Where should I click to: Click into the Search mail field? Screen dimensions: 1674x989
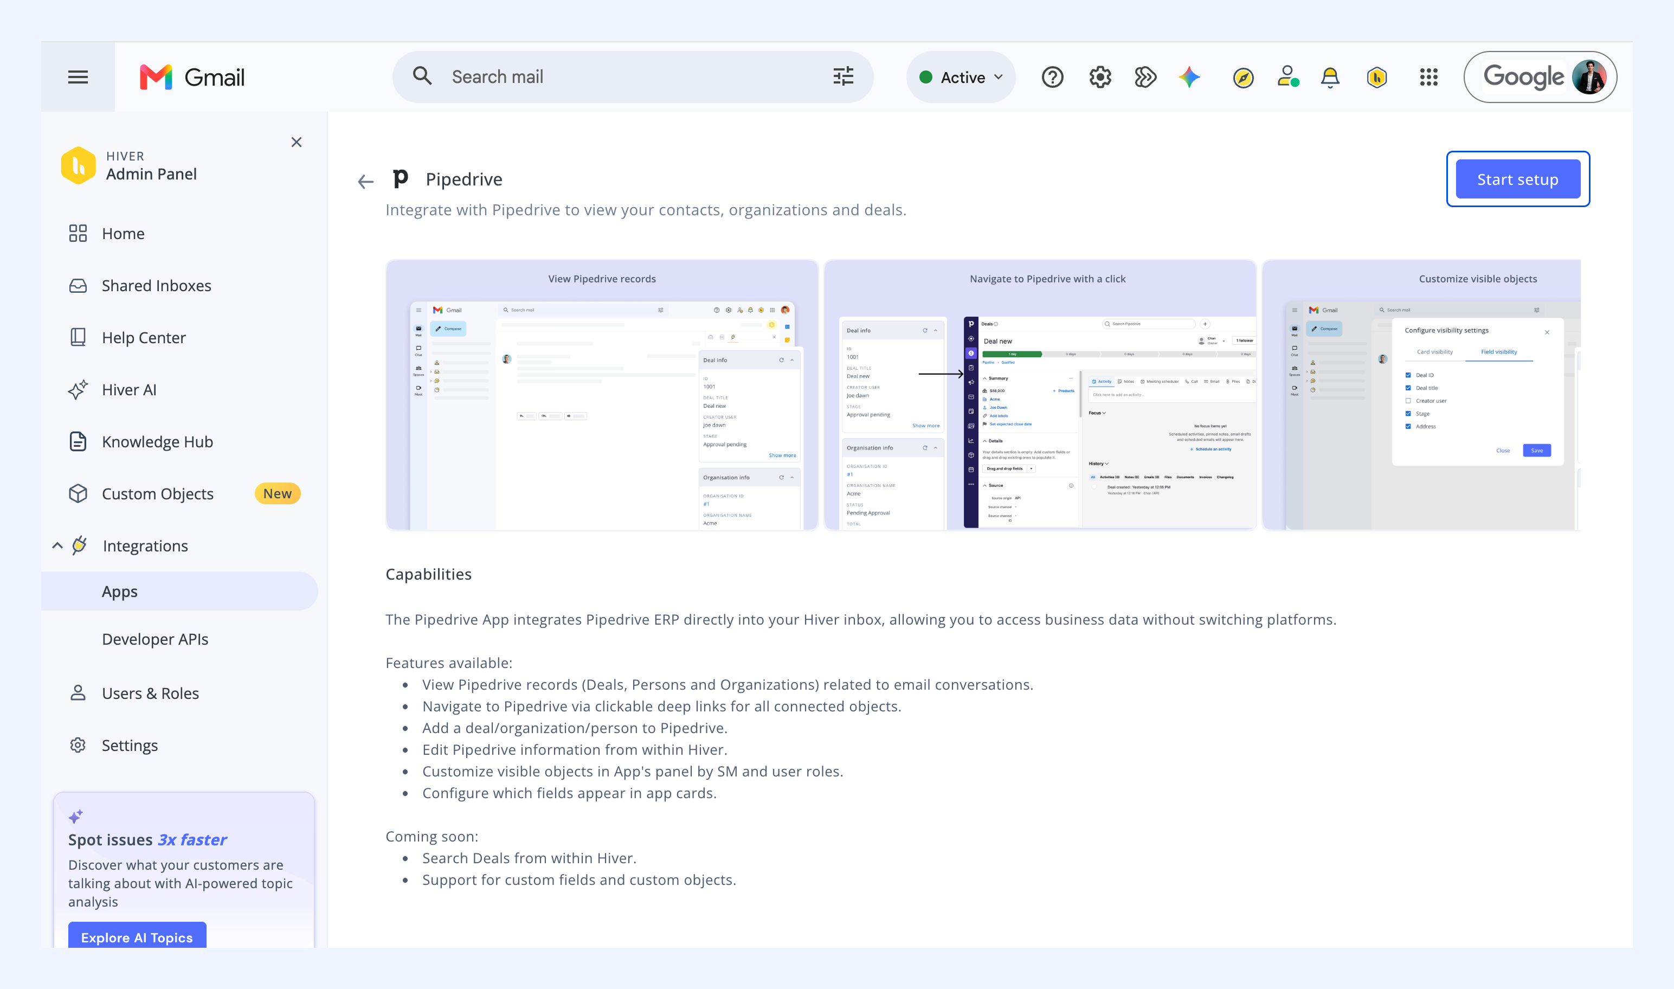(633, 76)
